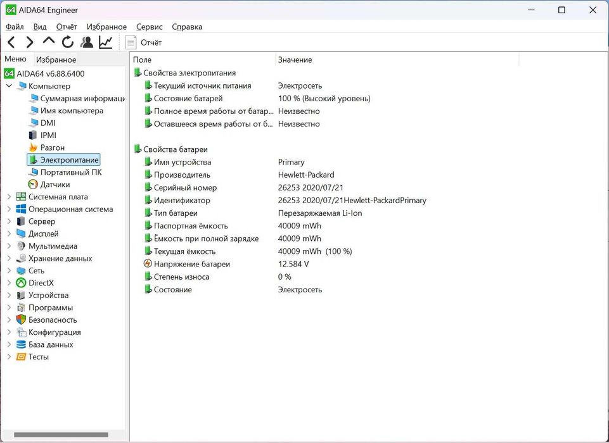Expand the Системная плата node
609x443 pixels.
point(9,197)
